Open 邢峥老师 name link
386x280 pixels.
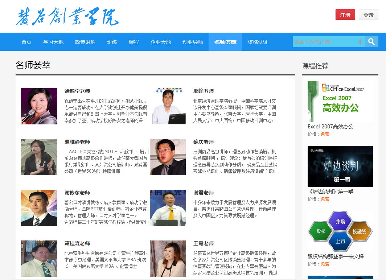click(x=204, y=91)
